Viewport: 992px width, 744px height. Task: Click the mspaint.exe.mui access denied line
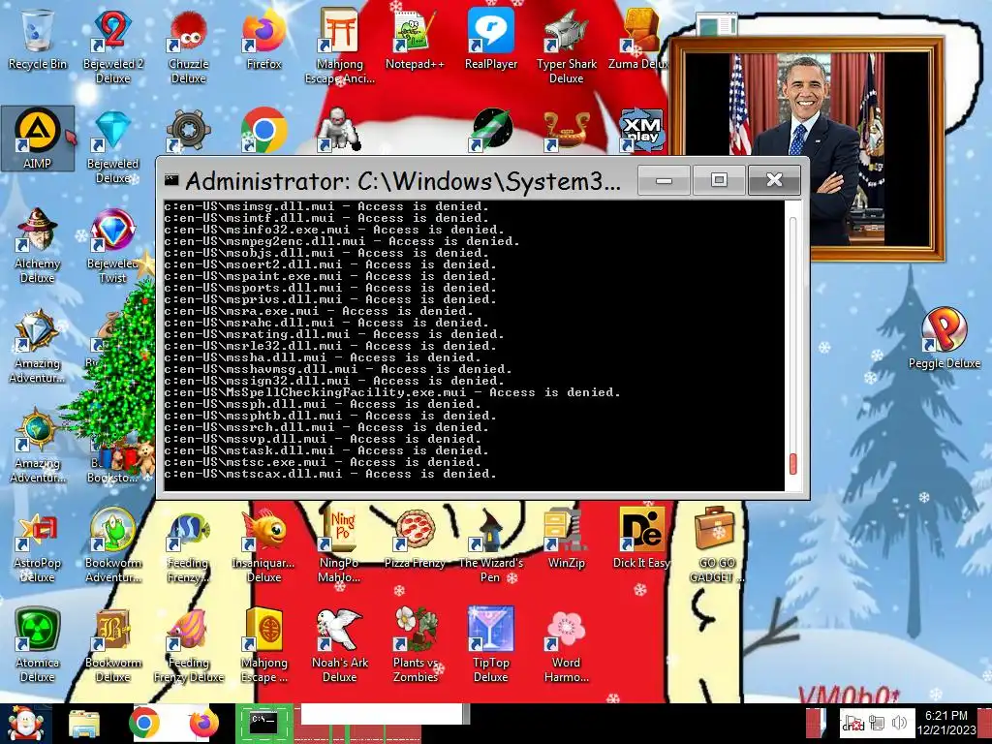coord(329,276)
